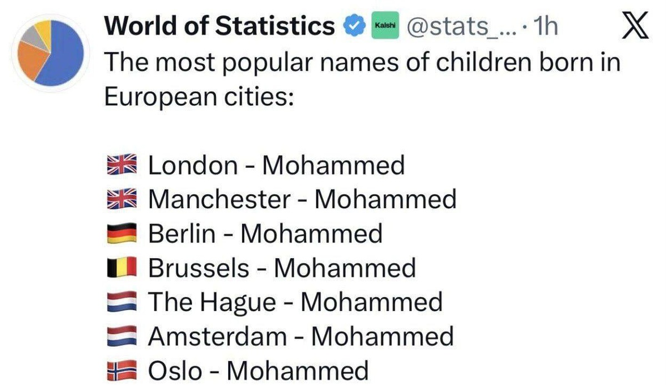Click the UK flag beside Manchester
The height and width of the screenshot is (385, 666).
pyautogui.click(x=121, y=199)
